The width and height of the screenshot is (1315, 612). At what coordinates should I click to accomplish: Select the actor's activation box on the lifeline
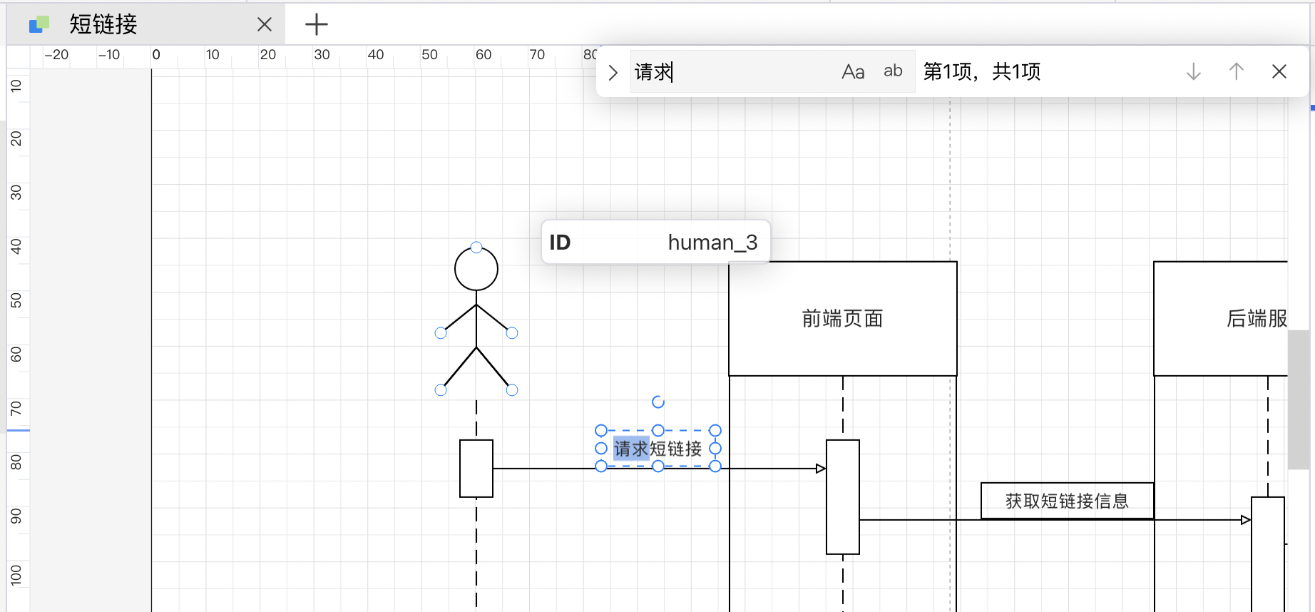pos(476,469)
